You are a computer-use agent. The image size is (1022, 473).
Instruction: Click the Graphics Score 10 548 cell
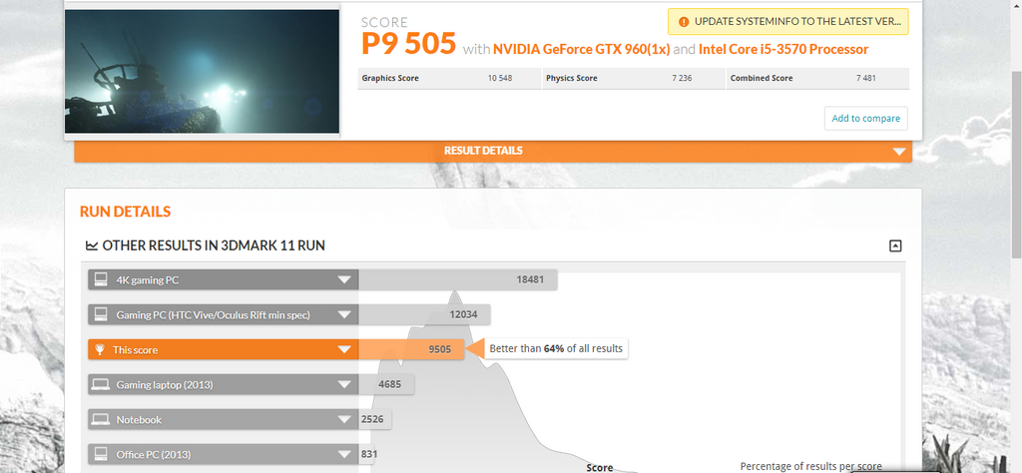tap(449, 78)
